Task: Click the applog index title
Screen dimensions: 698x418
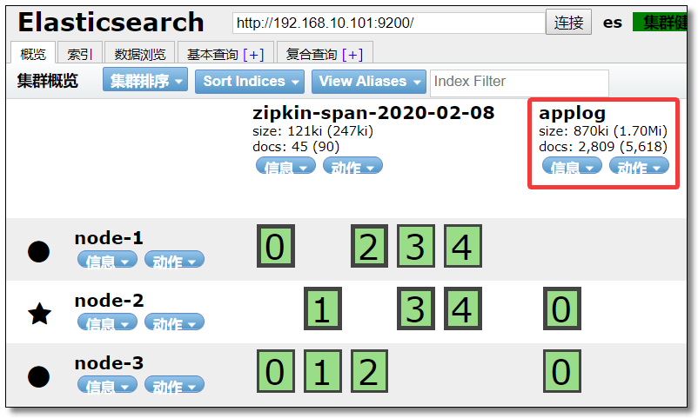Action: tap(572, 113)
